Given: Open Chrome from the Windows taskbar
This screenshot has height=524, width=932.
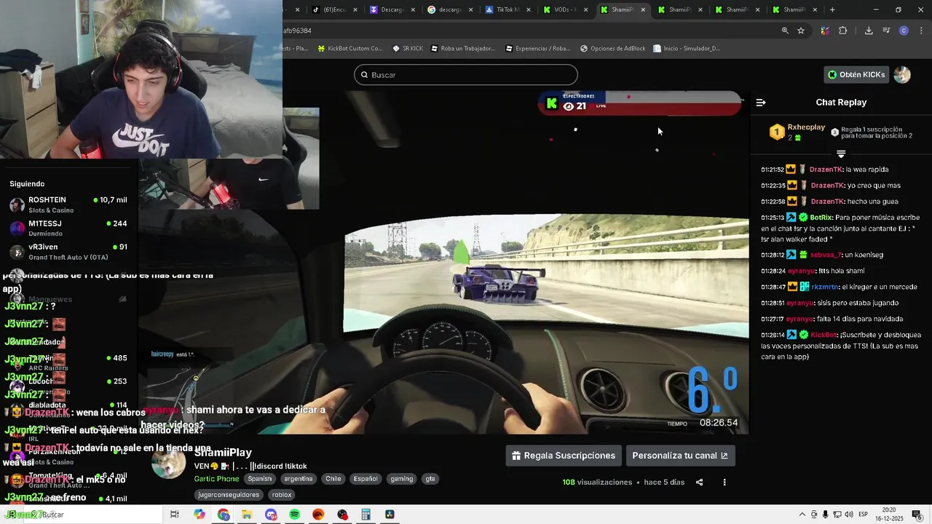Looking at the screenshot, I should point(224,515).
